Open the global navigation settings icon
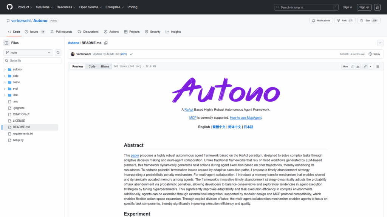 point(377,7)
